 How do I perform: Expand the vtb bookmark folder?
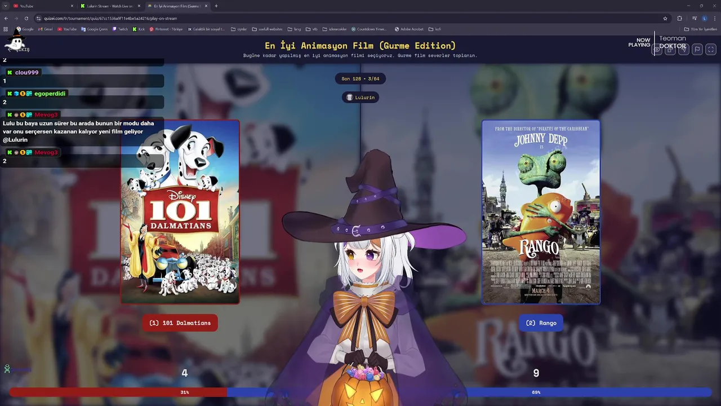[311, 29]
